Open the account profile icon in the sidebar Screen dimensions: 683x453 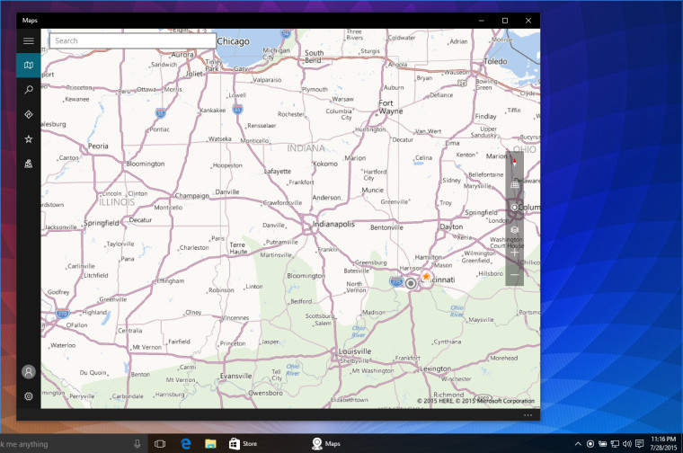(x=29, y=371)
